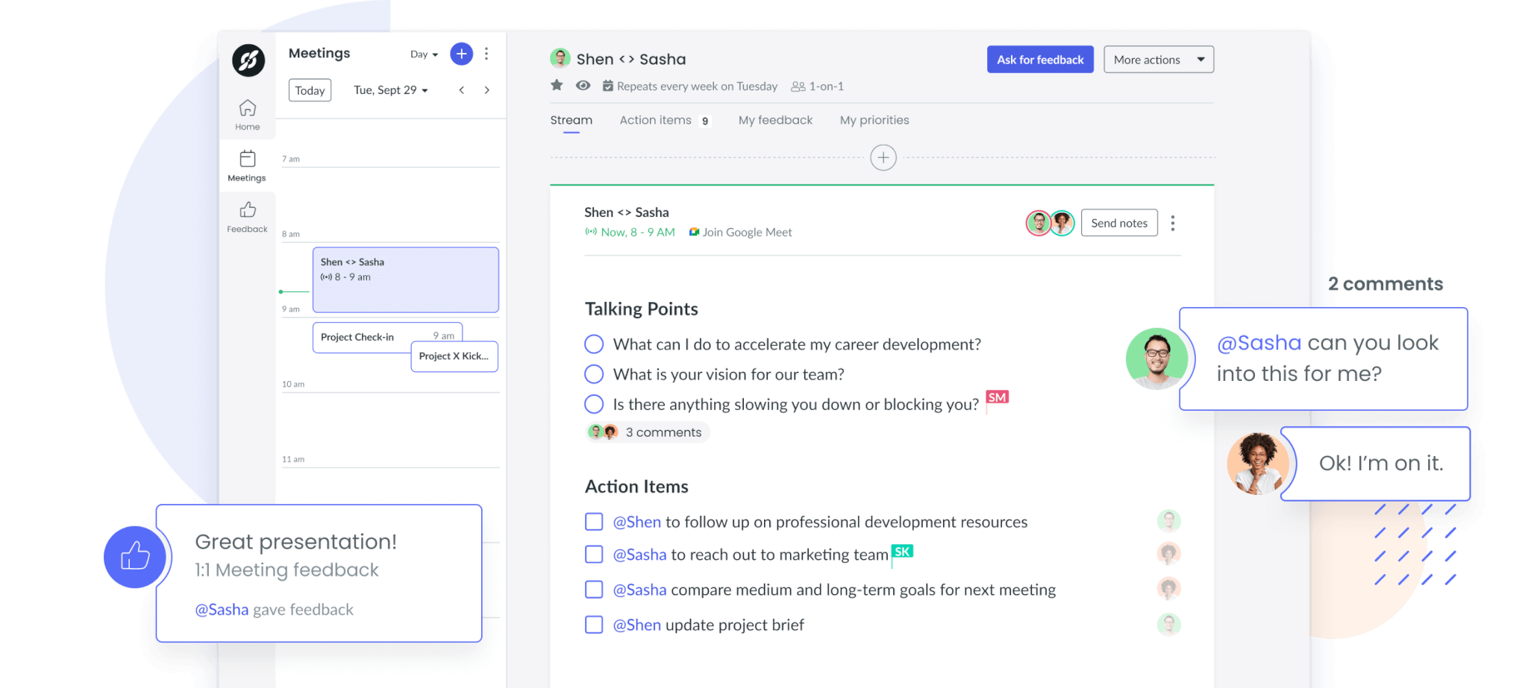
Task: Click the Today button
Action: 310,90
